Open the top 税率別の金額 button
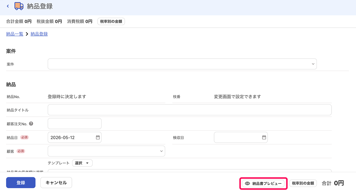Screen dimensions: 356x193 point(111,21)
